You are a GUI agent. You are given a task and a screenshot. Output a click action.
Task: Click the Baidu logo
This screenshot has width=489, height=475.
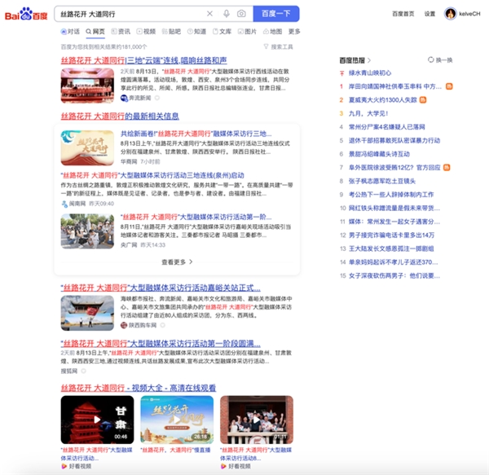[x=26, y=14]
